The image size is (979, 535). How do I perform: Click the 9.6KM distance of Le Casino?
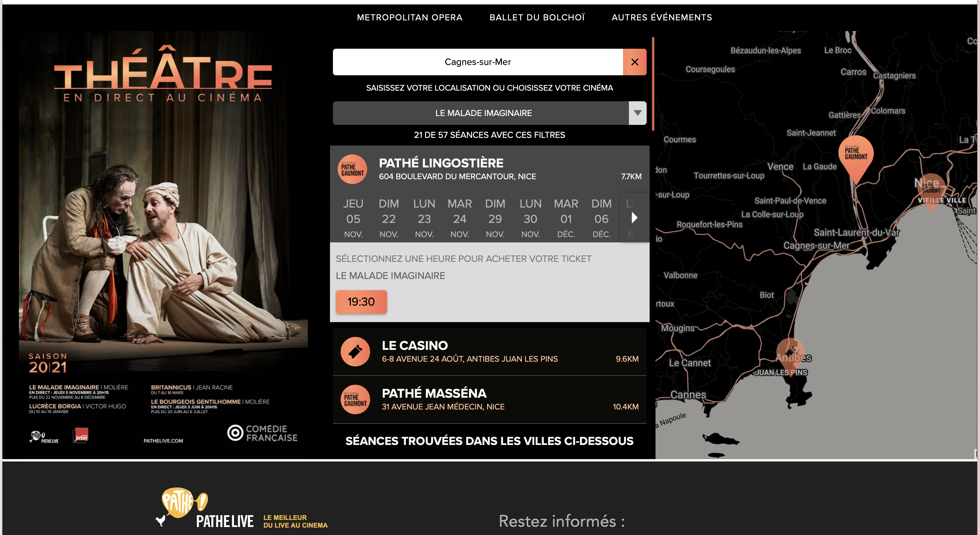[x=627, y=359]
